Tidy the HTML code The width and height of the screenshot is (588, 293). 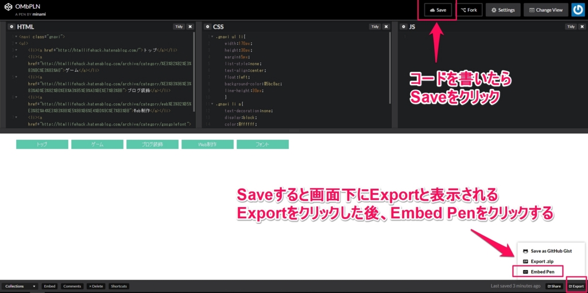tap(179, 26)
